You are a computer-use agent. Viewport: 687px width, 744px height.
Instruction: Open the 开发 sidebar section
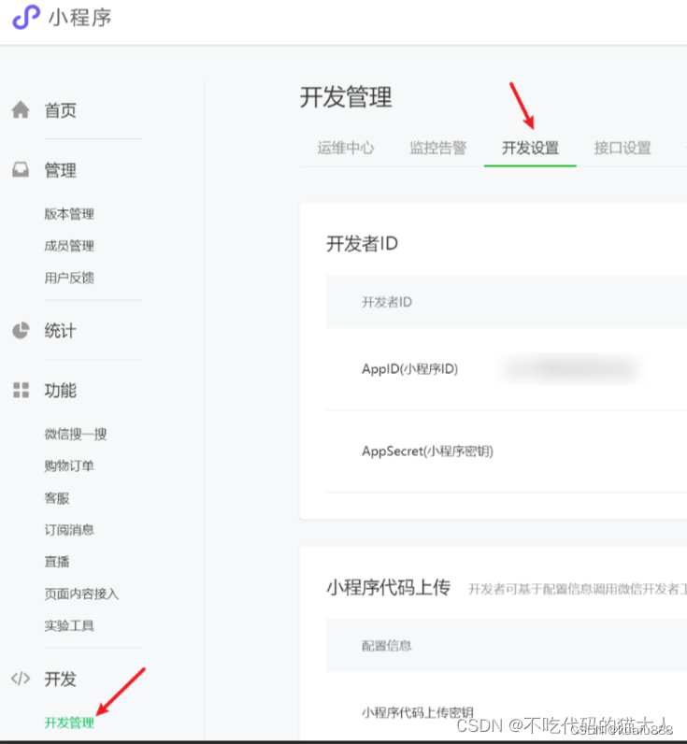(60, 679)
